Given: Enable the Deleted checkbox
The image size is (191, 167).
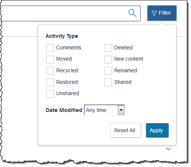Looking at the screenshot, I should coord(108,48).
